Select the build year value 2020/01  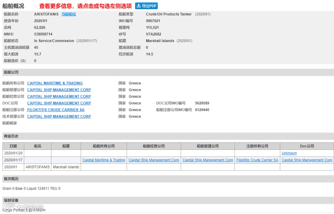41,21
